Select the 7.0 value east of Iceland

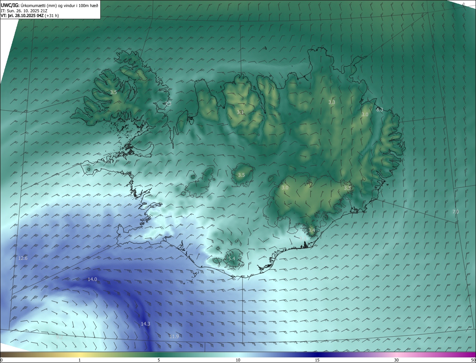pos(456,212)
